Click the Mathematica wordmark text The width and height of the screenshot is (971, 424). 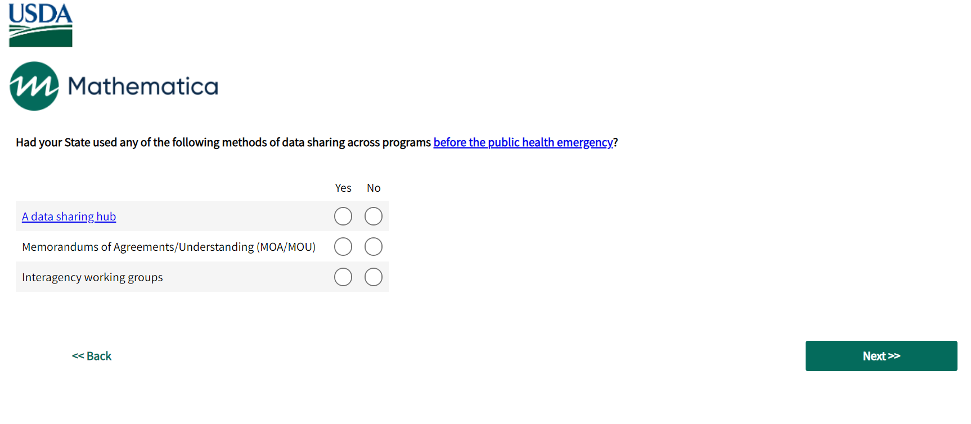pyautogui.click(x=143, y=87)
